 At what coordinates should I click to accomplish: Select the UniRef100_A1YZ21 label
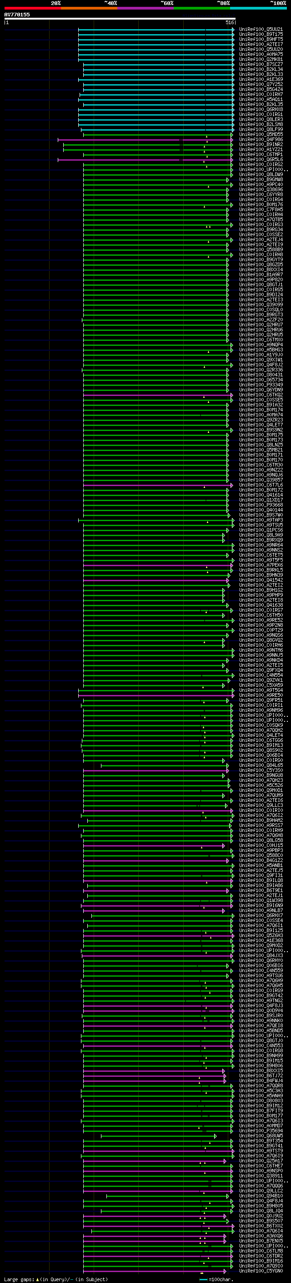[x=261, y=149]
